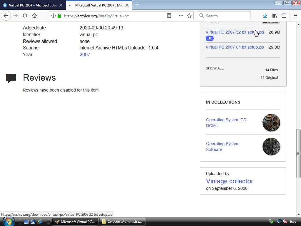Click the IN COLLECTIONS heading
This screenshot has width=301, height=226.
point(223,102)
